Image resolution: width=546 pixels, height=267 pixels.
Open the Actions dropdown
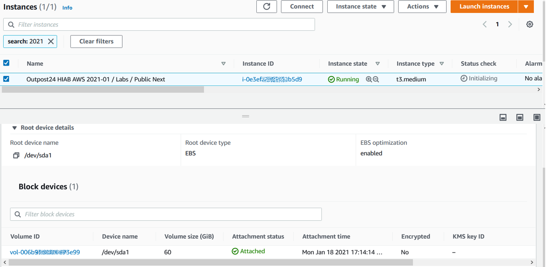coord(422,6)
